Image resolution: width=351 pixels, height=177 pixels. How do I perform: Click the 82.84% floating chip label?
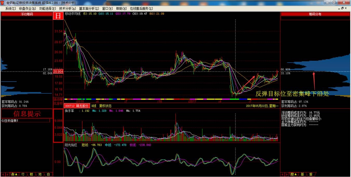pos(48,73)
